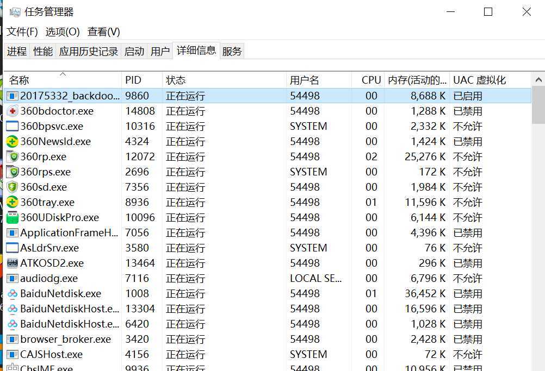
Task: Click the 360tray.exe icon
Action: (12, 202)
